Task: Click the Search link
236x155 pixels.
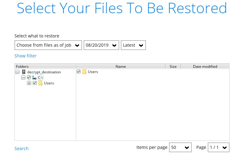Action: [22, 149]
